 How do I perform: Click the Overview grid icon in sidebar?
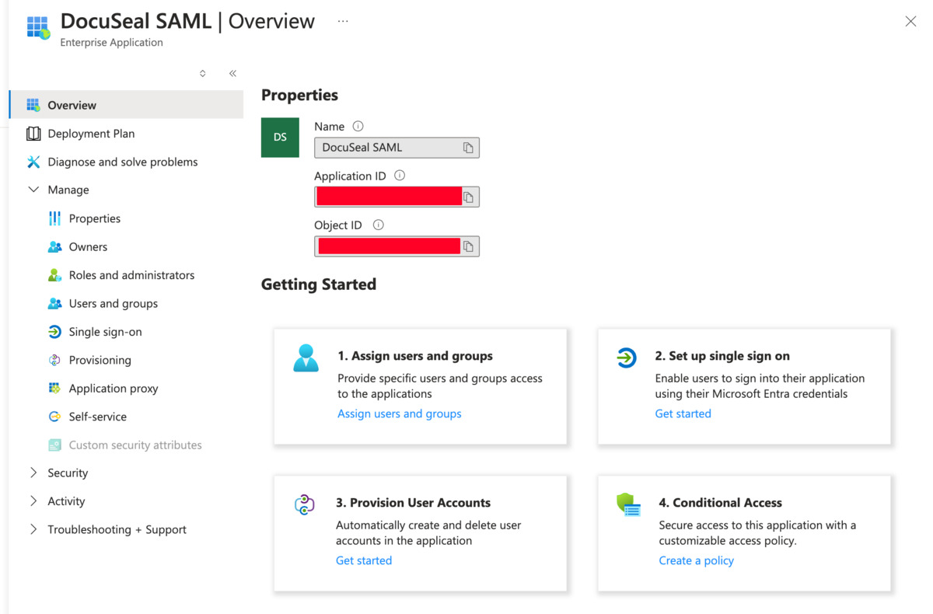click(x=33, y=105)
